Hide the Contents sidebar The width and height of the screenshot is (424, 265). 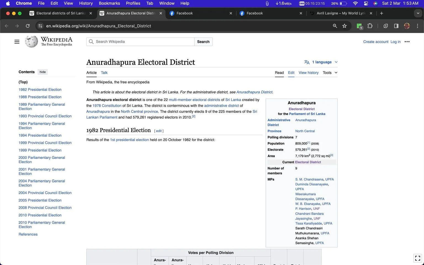click(x=43, y=72)
